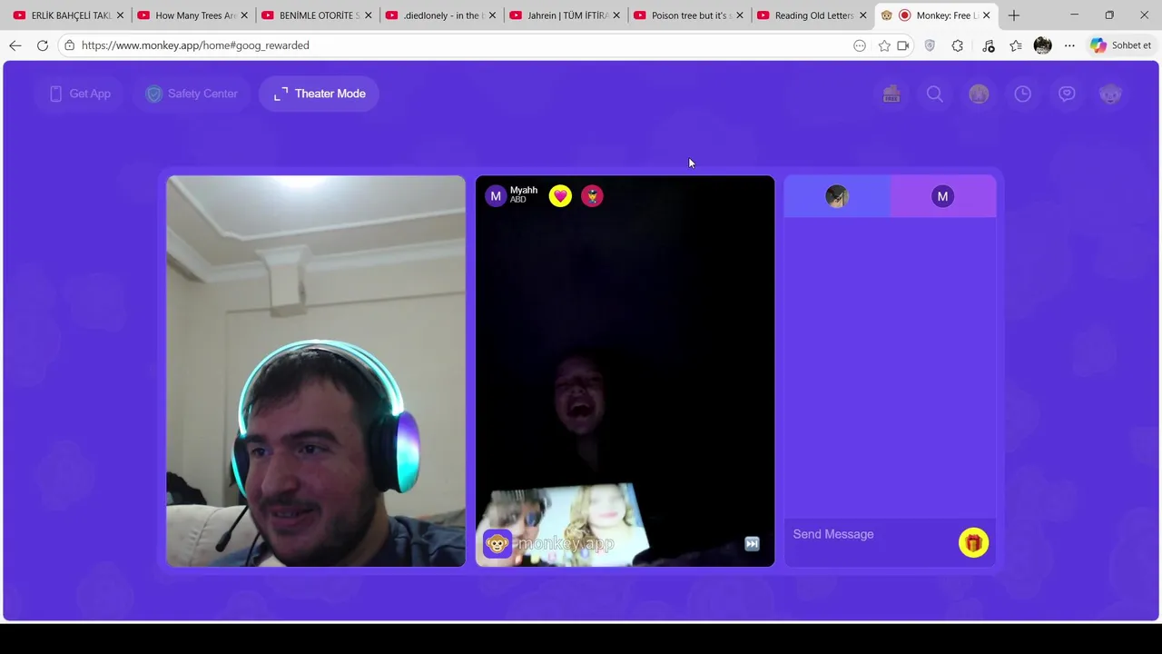Open the favorites list icon

1016,45
